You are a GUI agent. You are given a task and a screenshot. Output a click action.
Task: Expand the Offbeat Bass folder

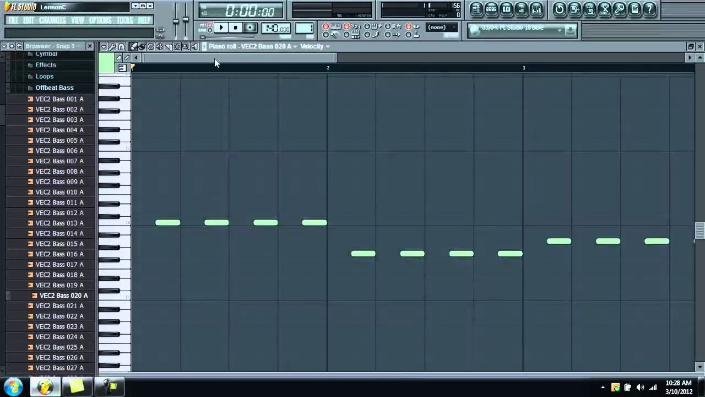pos(55,88)
